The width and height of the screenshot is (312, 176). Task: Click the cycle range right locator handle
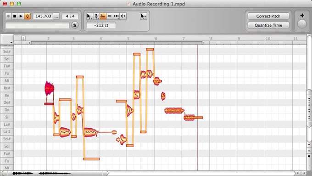point(204,43)
